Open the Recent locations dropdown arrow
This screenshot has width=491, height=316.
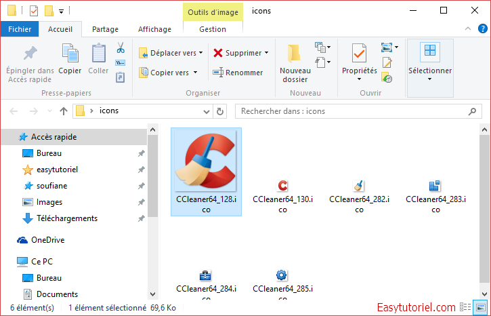pos(49,111)
